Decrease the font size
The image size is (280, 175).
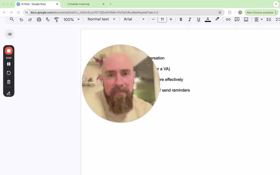[x=153, y=19]
